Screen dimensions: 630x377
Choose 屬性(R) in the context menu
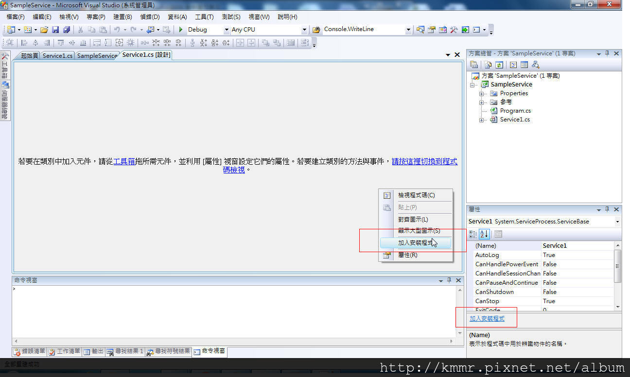(x=416, y=255)
